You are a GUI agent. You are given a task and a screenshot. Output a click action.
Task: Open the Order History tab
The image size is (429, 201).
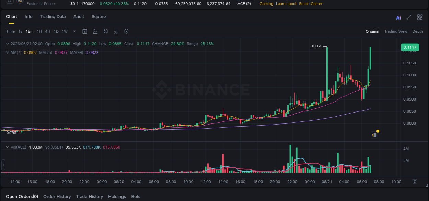57,197
